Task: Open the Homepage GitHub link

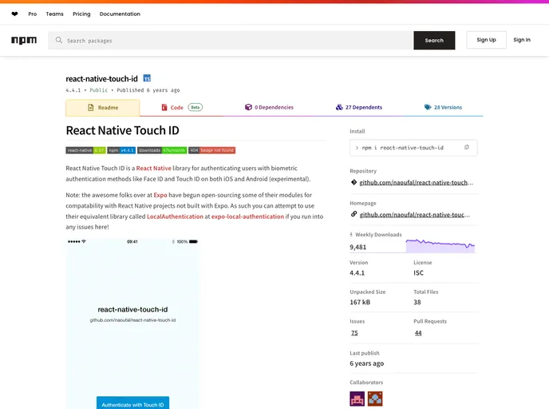Action: [415, 215]
